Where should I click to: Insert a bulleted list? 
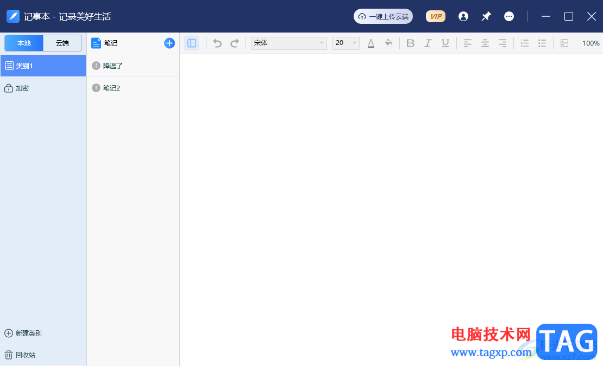pyautogui.click(x=542, y=43)
